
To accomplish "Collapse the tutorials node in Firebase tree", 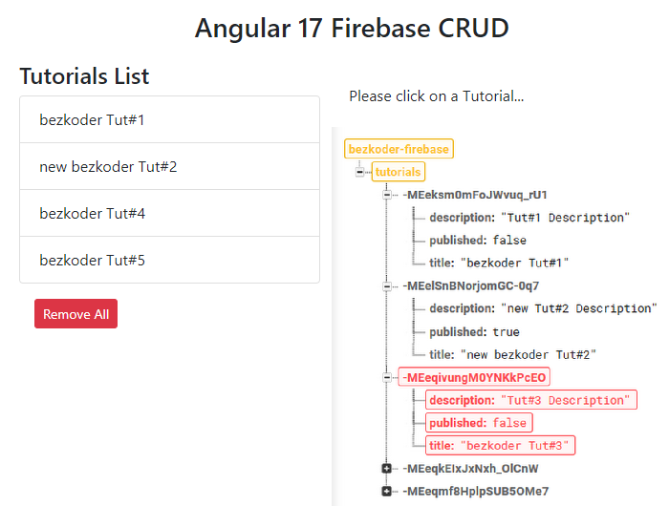I will (360, 172).
